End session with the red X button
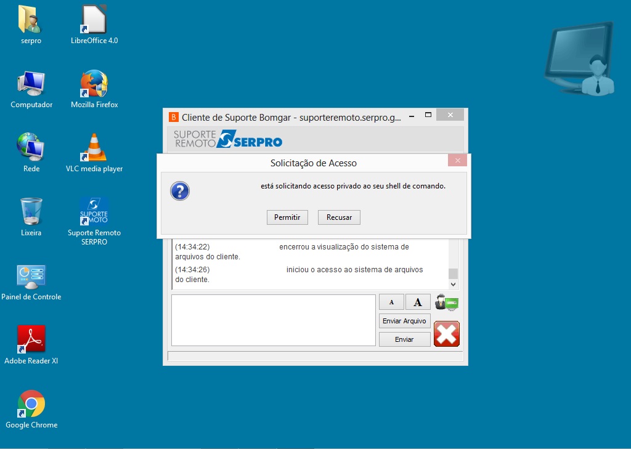The image size is (631, 449). pyautogui.click(x=447, y=334)
